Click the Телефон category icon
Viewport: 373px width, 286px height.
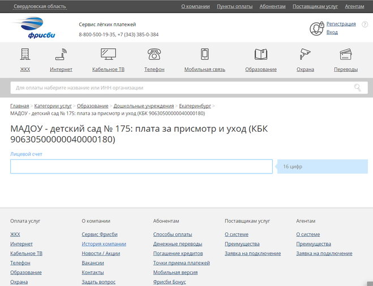[x=154, y=54]
